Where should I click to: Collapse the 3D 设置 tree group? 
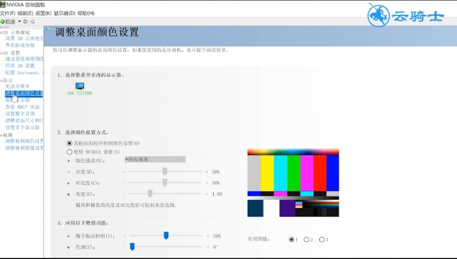click(x=1, y=53)
